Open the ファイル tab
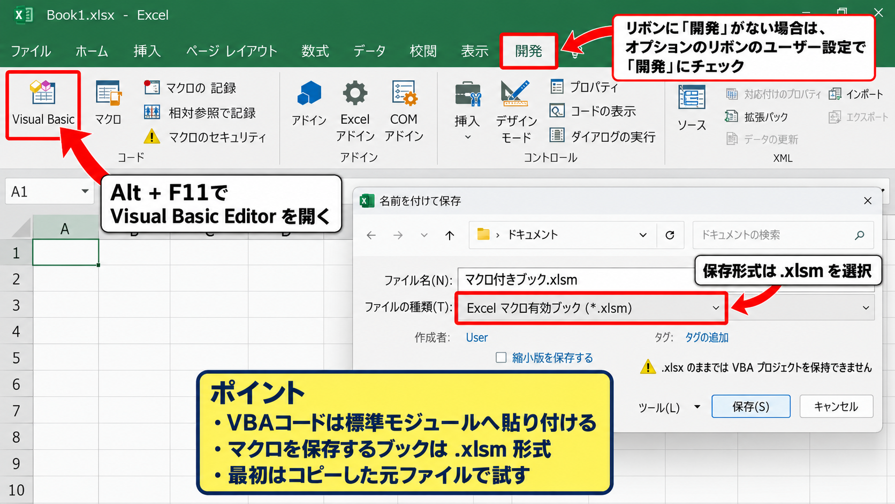The width and height of the screenshot is (895, 504). [31, 51]
